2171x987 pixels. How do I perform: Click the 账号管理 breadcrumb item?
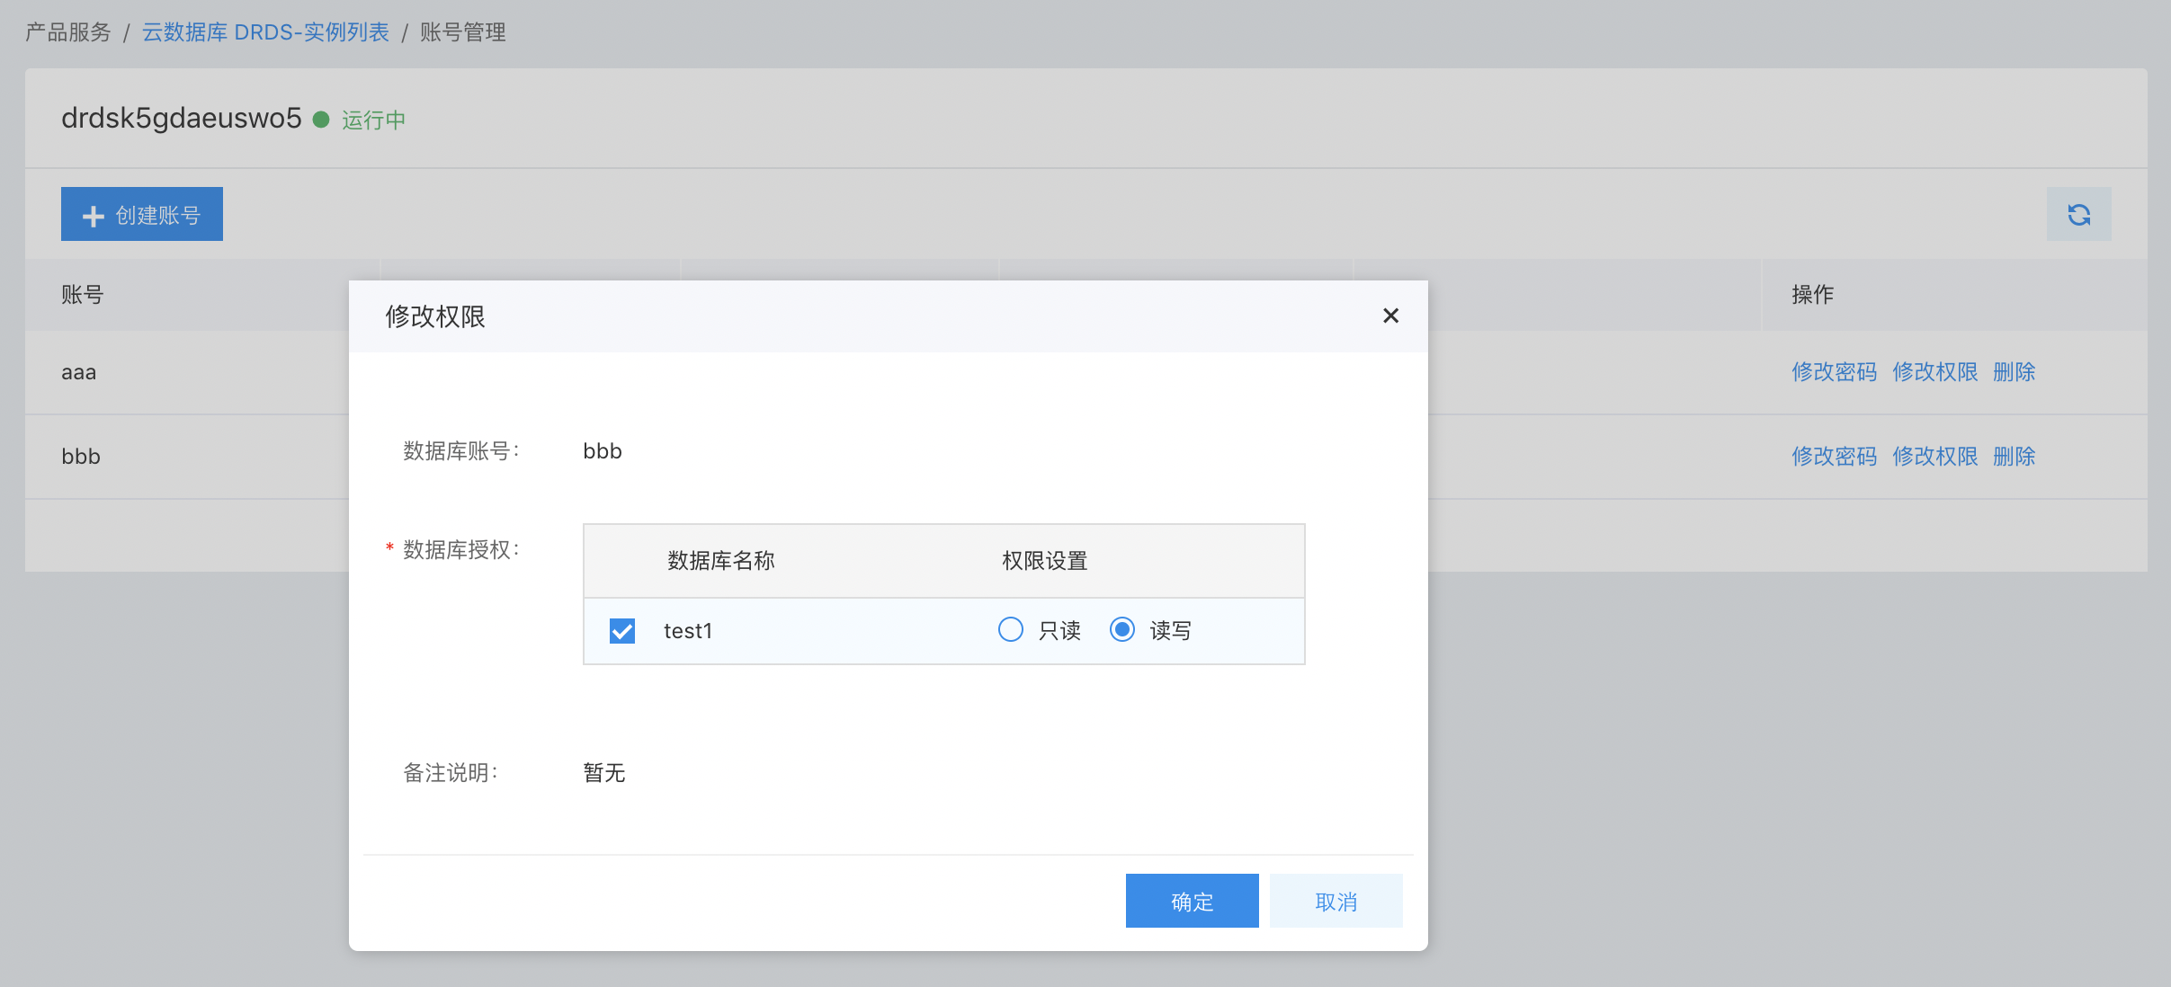pos(463,32)
